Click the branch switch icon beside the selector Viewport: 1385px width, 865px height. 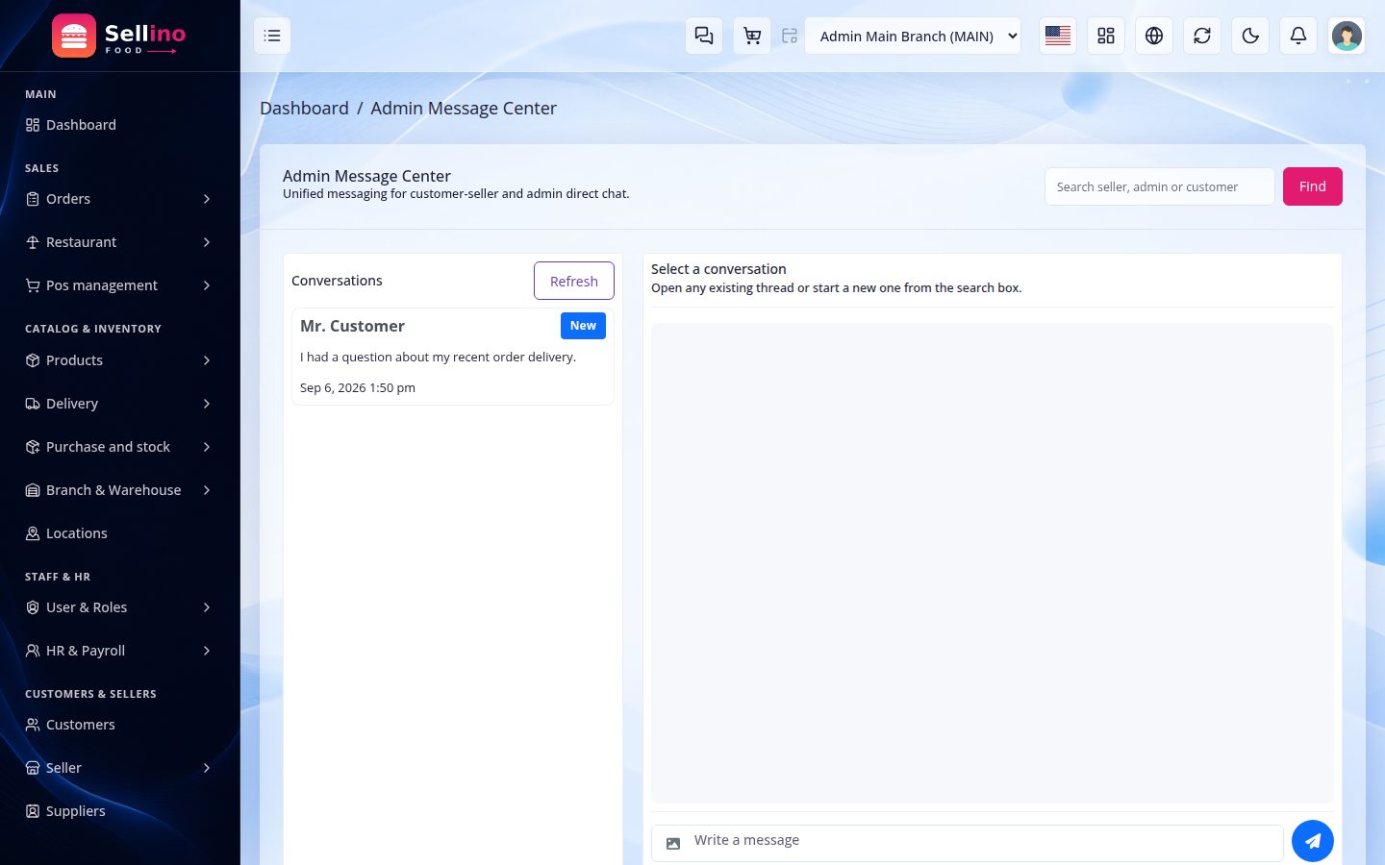[790, 36]
